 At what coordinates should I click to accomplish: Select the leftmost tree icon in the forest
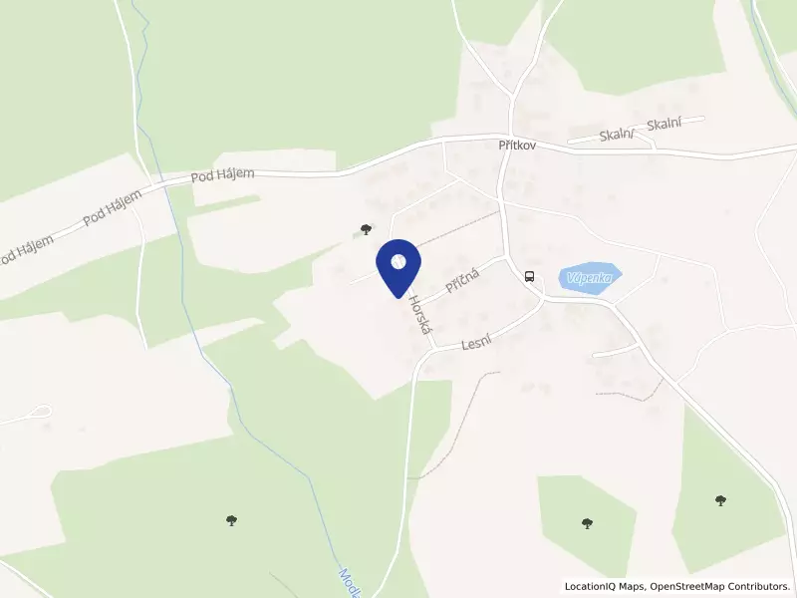pos(231,520)
